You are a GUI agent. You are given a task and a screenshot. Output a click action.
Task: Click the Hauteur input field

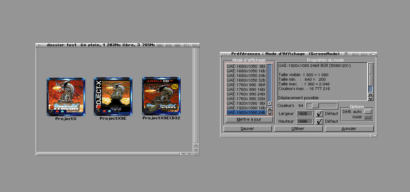click(x=305, y=122)
